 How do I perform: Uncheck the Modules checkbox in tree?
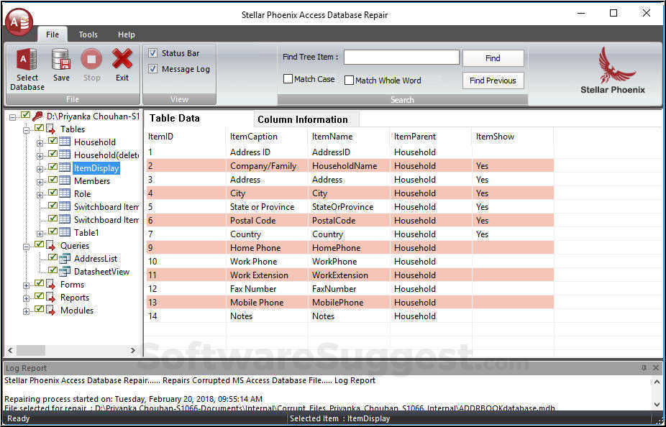pos(39,309)
